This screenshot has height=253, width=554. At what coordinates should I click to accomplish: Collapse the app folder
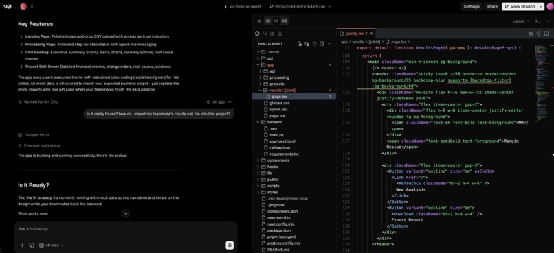click(x=294, y=65)
